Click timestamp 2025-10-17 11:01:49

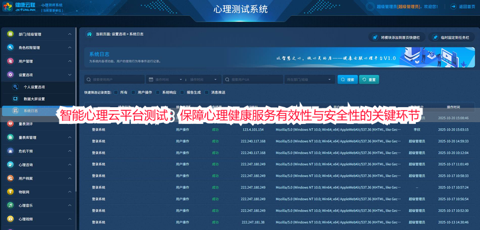(x=453, y=164)
